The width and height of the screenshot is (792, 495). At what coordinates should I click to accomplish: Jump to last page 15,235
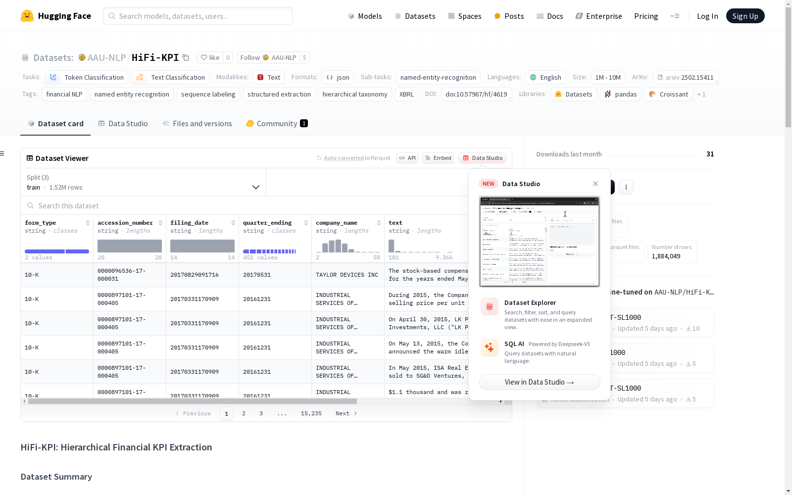(311, 413)
